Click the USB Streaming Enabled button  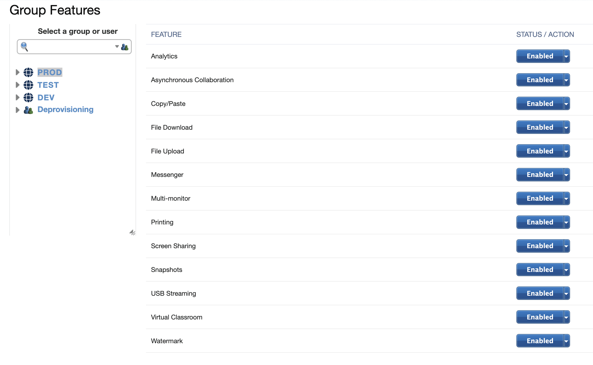click(540, 293)
